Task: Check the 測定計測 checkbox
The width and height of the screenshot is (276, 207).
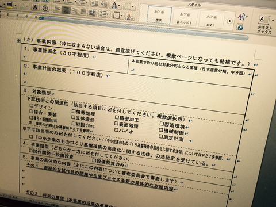Action: [160, 136]
